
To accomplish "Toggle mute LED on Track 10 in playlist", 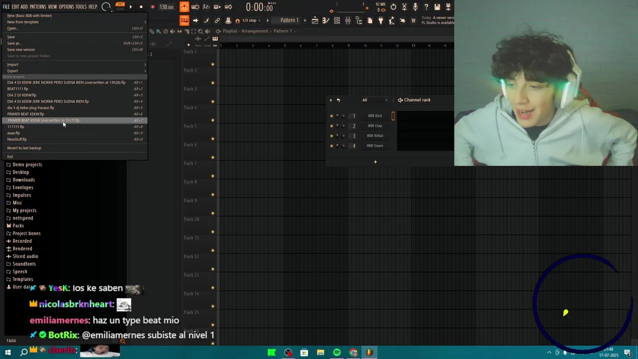I will click(213, 232).
